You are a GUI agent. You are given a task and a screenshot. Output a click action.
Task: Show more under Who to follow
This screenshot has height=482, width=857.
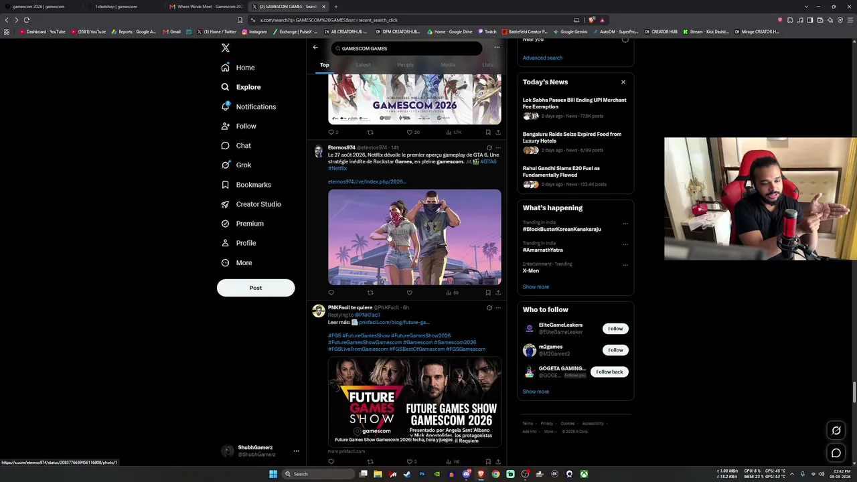536,392
